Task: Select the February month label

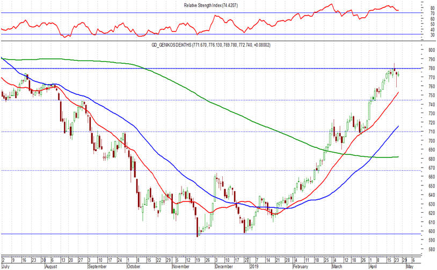Action: coord(301,266)
